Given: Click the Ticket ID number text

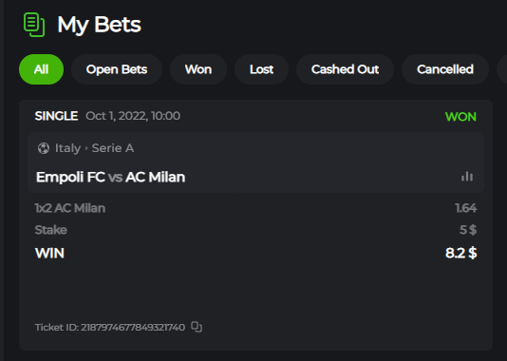Looking at the screenshot, I should pyautogui.click(x=133, y=327).
